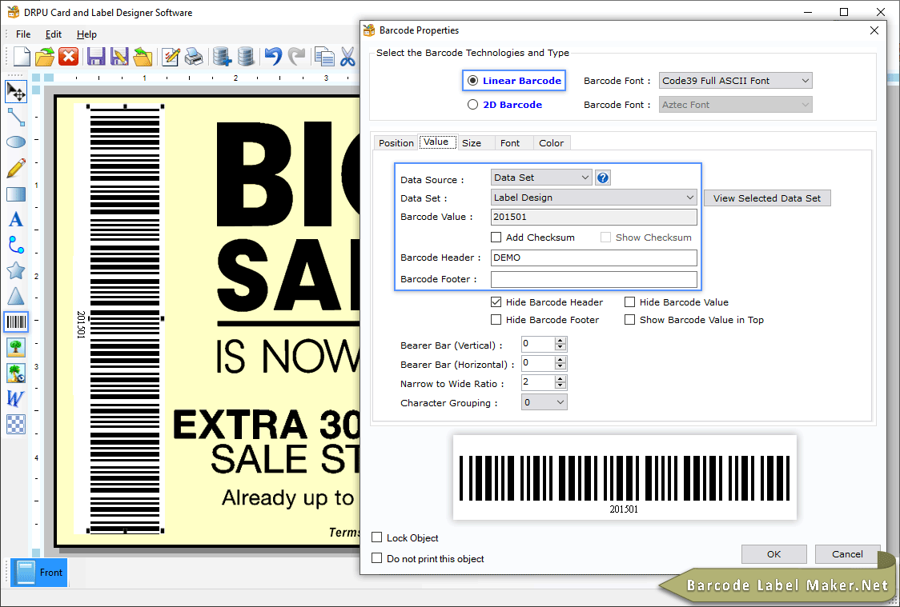
Task: Check the Lock Object checkbox
Action: pyautogui.click(x=377, y=537)
